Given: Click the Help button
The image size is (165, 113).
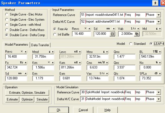Looking at the screenshot, I should point(107,110).
